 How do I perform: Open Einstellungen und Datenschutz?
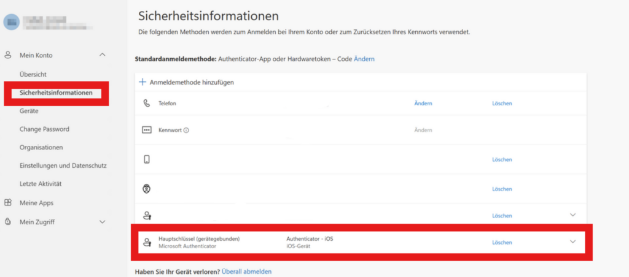(x=63, y=165)
